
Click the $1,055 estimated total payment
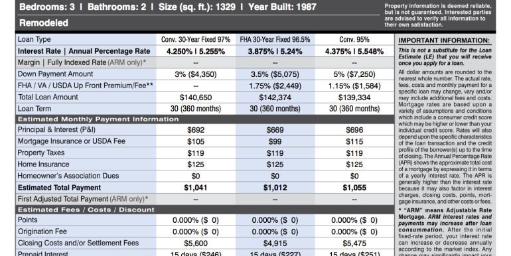(354, 188)
